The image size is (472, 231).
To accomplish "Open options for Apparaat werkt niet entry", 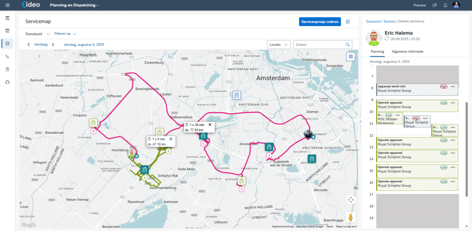I will click(x=453, y=87).
